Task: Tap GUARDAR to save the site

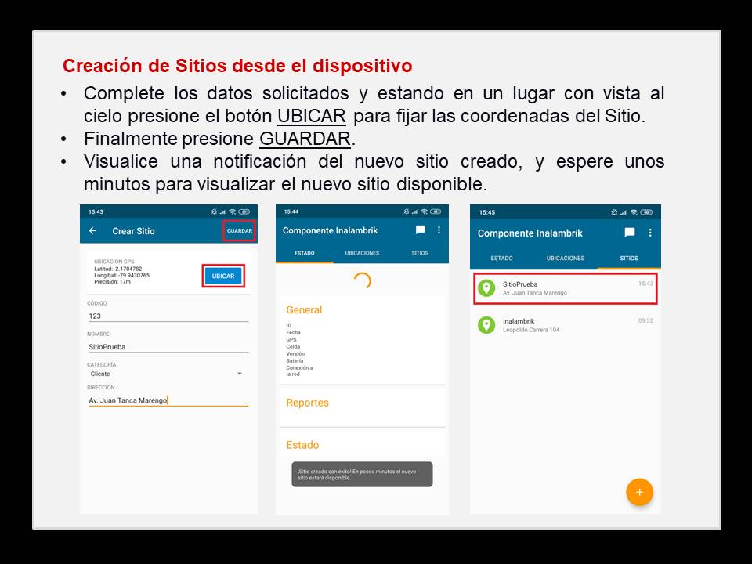Action: click(x=240, y=230)
